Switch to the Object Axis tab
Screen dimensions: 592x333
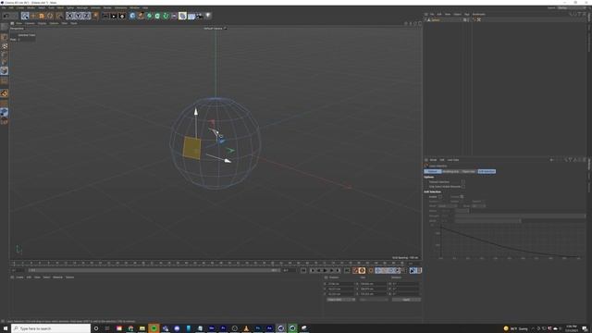pos(469,172)
